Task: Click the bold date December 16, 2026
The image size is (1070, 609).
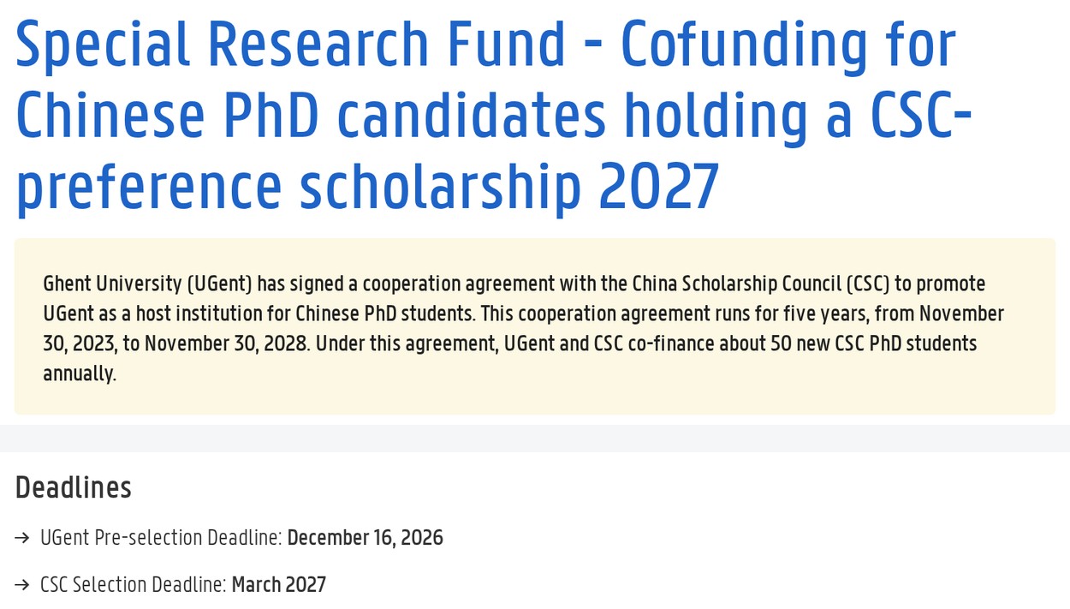Action: (x=366, y=538)
